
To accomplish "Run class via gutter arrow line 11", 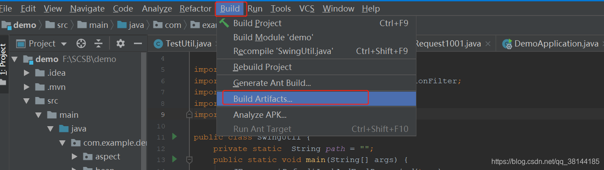I will click(x=174, y=137).
